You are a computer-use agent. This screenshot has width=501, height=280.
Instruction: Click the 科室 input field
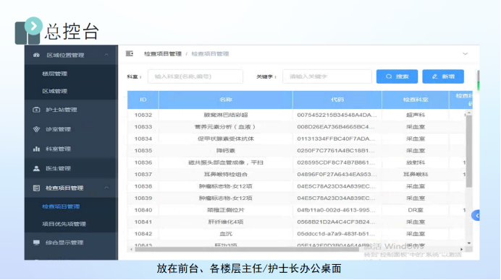pos(195,76)
